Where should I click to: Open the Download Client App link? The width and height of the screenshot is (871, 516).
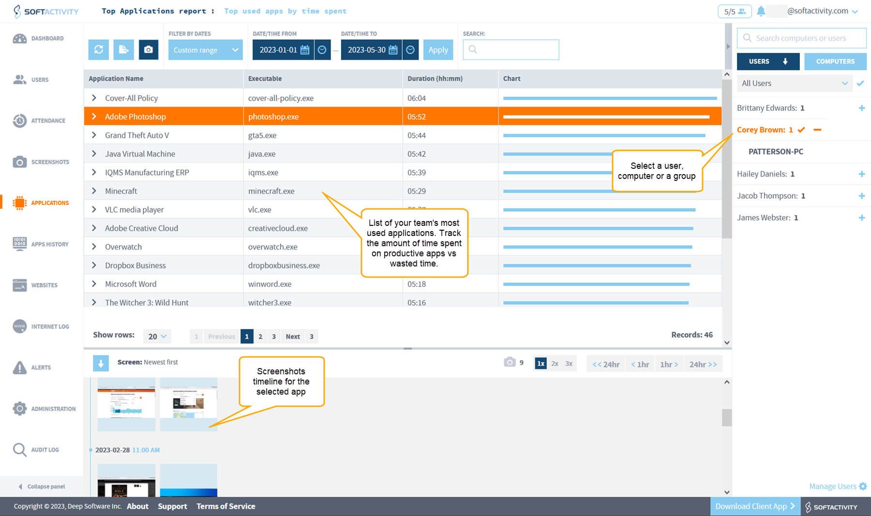tap(755, 506)
